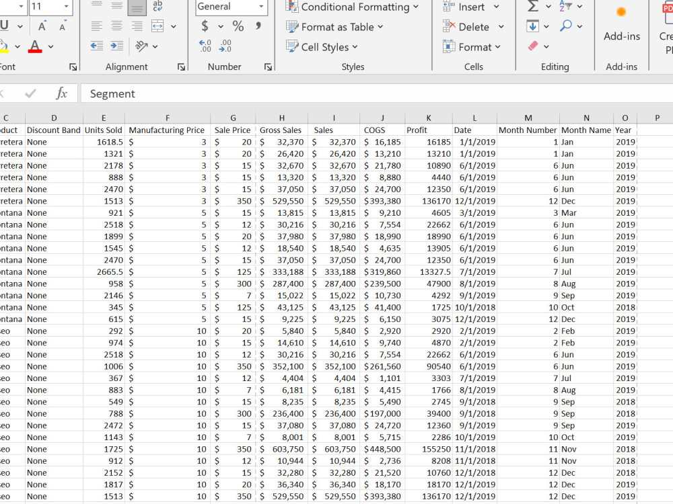Click the formula bar containing Segment
The height and width of the screenshot is (504, 673).
tap(376, 93)
